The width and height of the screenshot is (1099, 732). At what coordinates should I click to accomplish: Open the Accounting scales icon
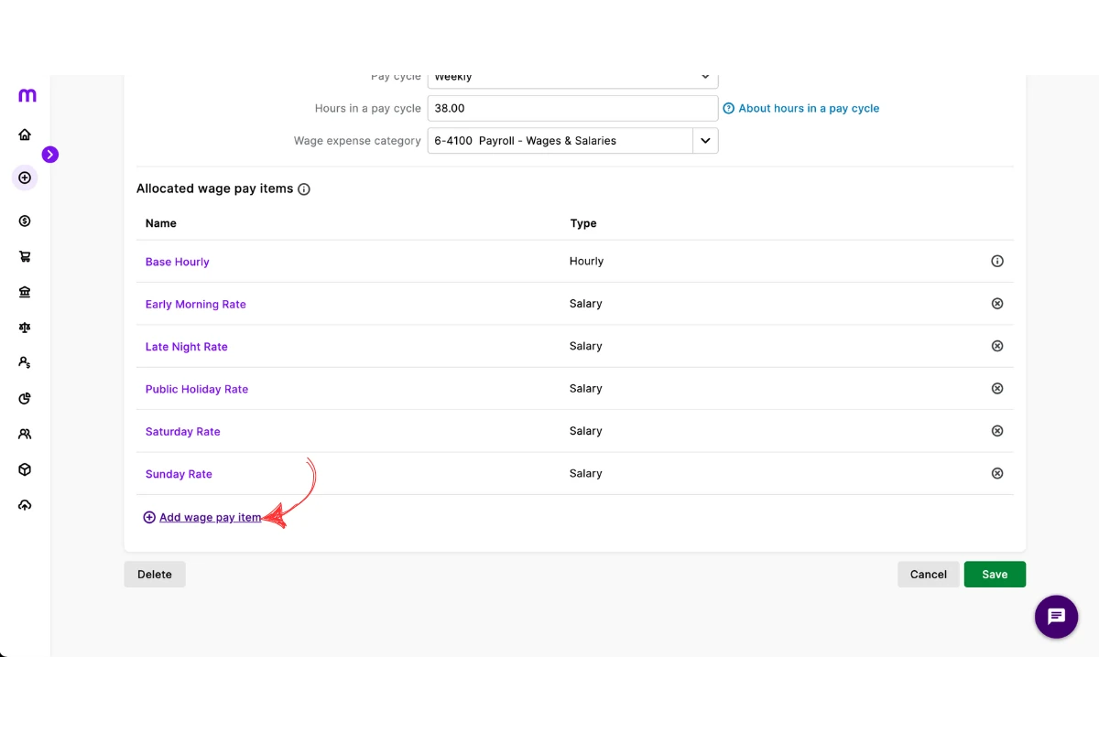pos(25,328)
